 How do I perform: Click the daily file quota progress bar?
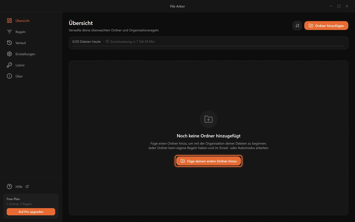(209, 46)
